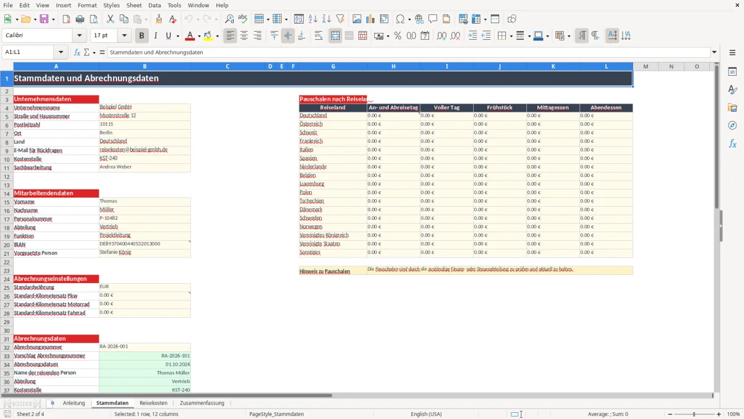Insert a special character (Omega icon)
Screen dimensions: 744x419
click(x=400, y=19)
